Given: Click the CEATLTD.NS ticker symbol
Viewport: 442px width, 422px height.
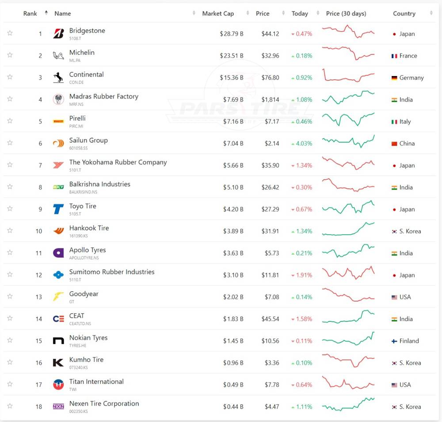Looking at the screenshot, I should click(80, 323).
